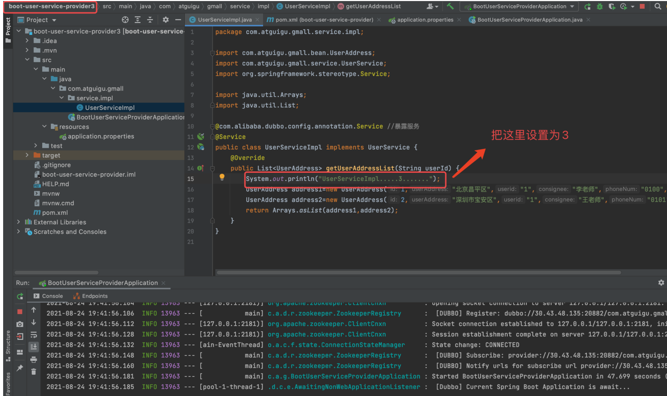Open the Favorites tool window

click(8, 383)
